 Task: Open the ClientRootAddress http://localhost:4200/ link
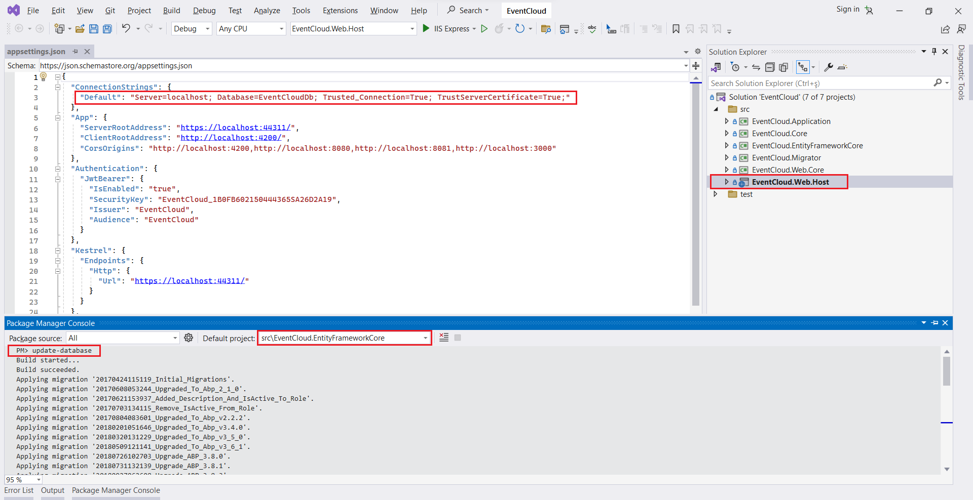231,138
